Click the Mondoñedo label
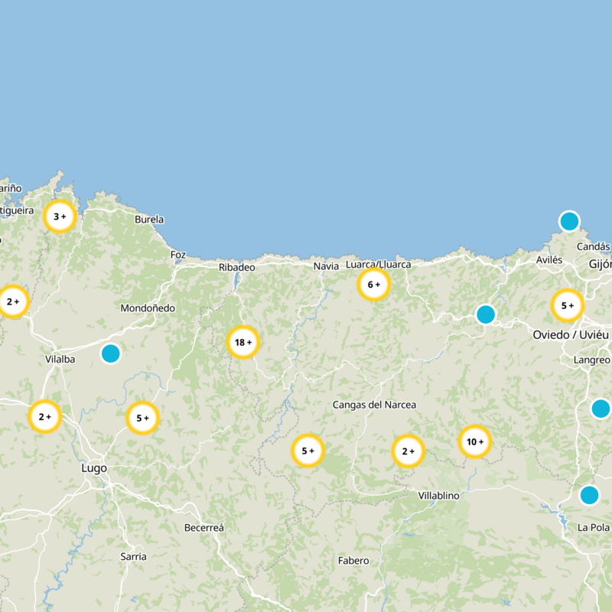612x612 pixels. pyautogui.click(x=148, y=308)
